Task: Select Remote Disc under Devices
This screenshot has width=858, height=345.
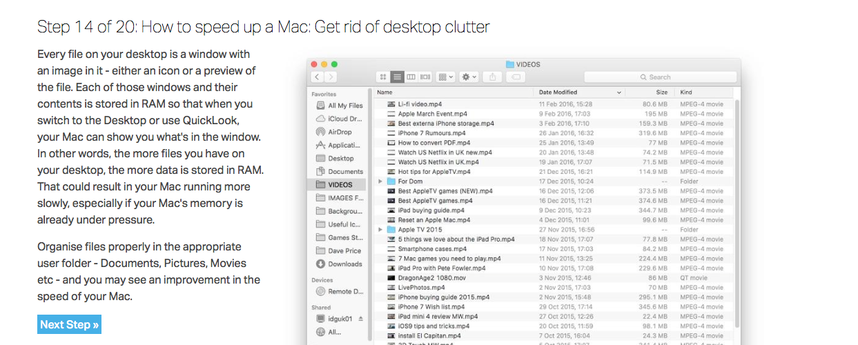Action: [340, 291]
